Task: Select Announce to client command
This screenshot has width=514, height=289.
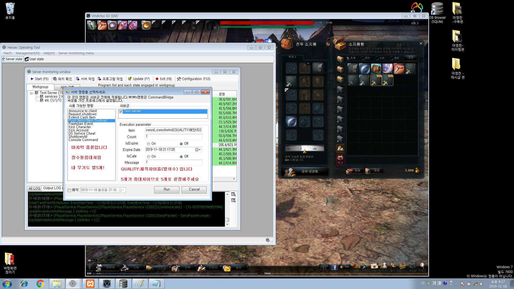Action: (x=83, y=111)
